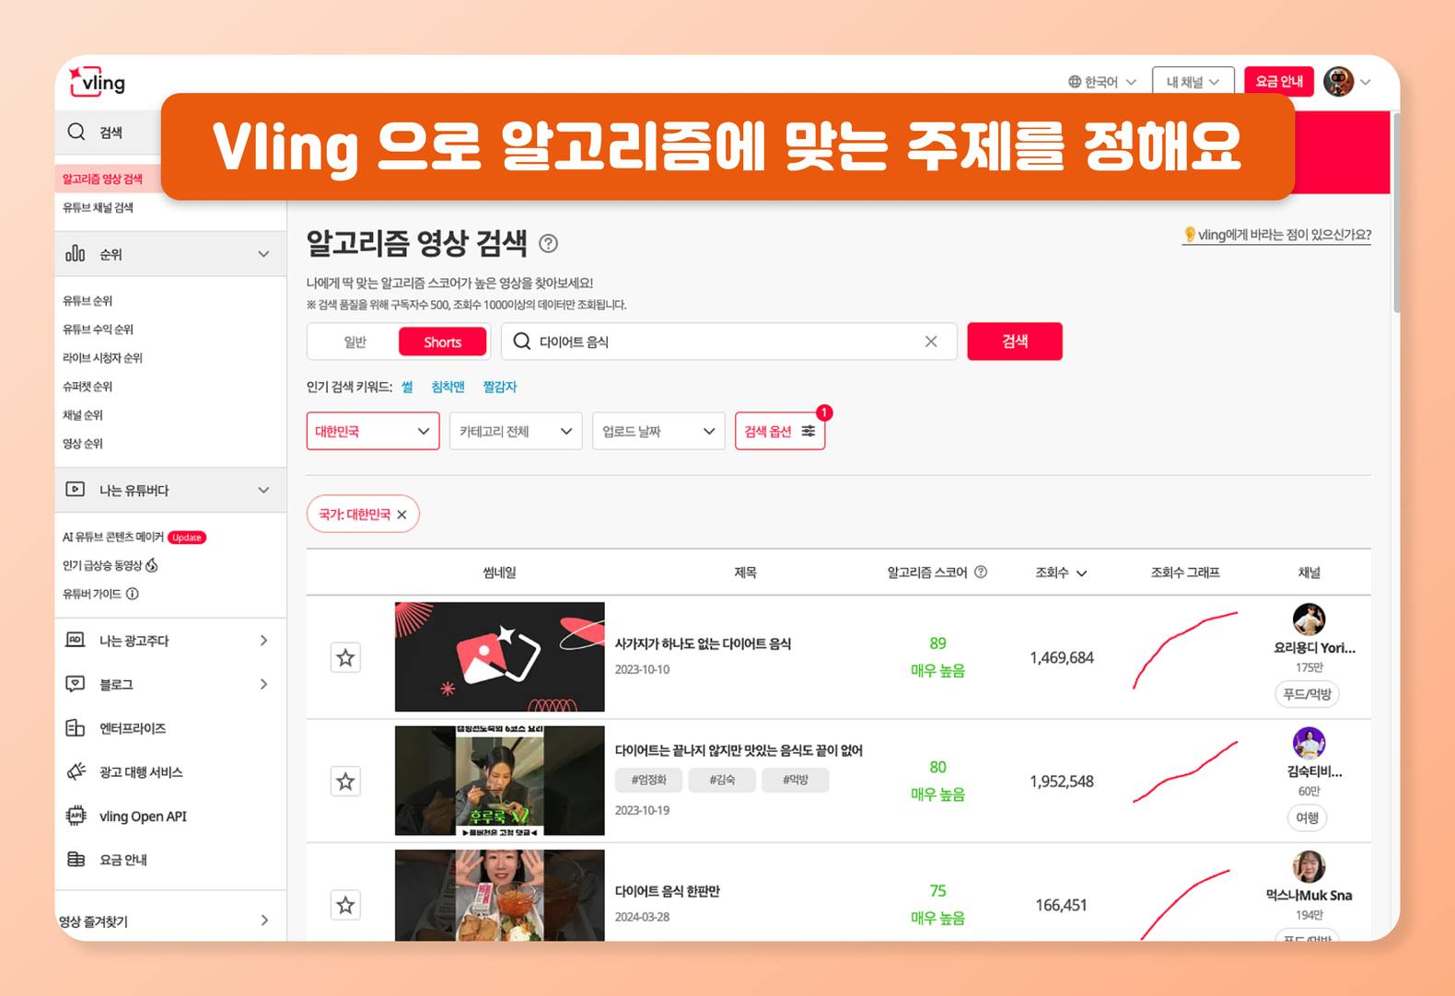The image size is (1455, 996).
Task: Click the vling logo
Action: pyautogui.click(x=98, y=82)
